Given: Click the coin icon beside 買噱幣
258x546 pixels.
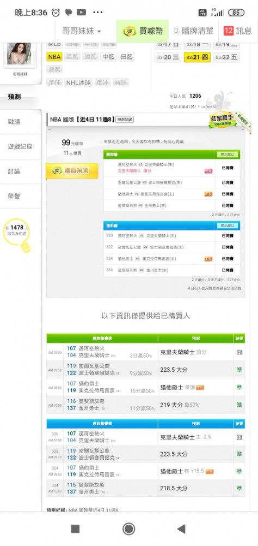Looking at the screenshot, I should click(130, 31).
